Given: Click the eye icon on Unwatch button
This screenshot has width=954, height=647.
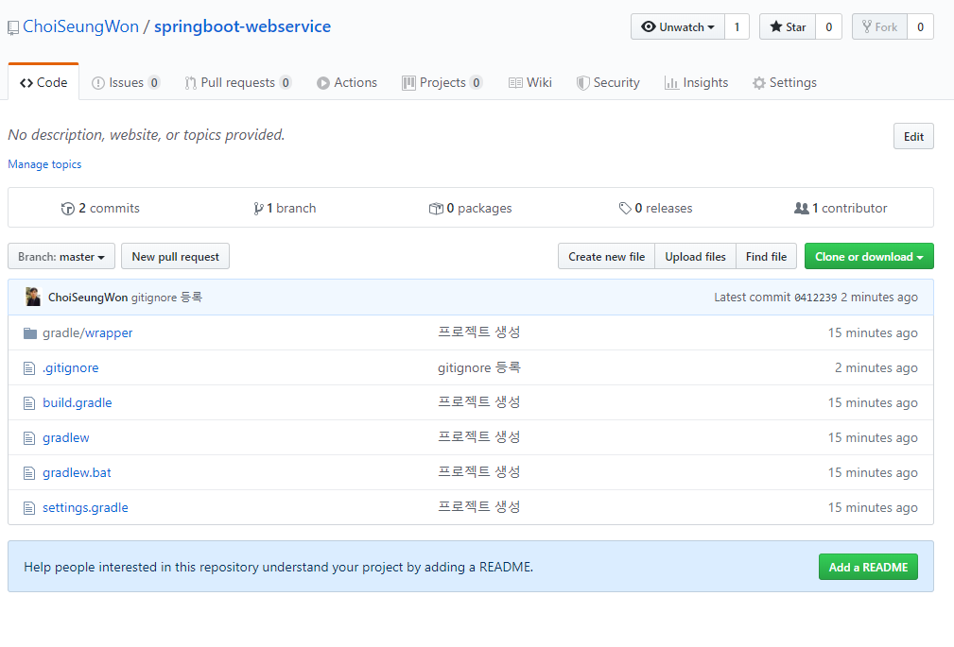Looking at the screenshot, I should (x=649, y=26).
